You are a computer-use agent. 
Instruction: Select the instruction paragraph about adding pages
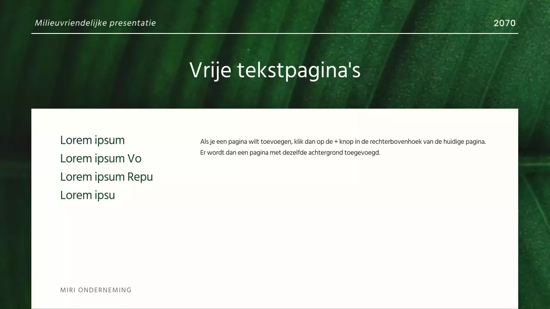pyautogui.click(x=342, y=147)
